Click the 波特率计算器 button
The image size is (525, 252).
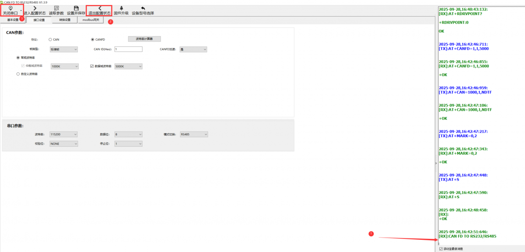(144, 39)
